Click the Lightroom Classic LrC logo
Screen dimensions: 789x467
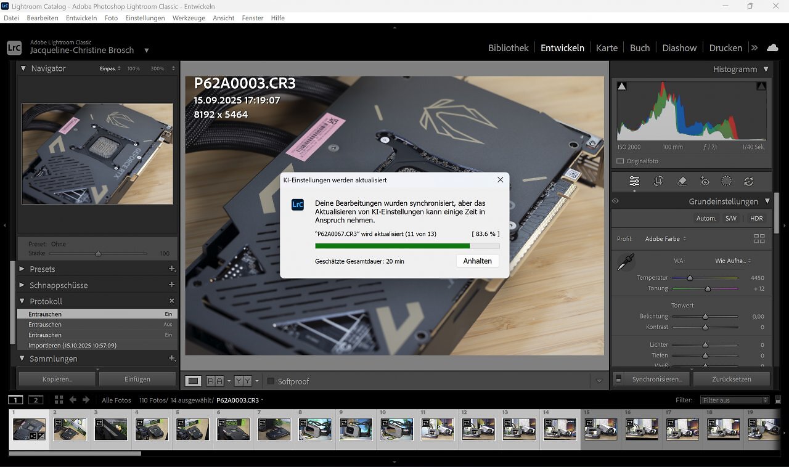click(x=14, y=47)
